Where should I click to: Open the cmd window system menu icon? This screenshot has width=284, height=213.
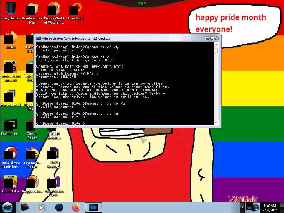tap(38, 38)
